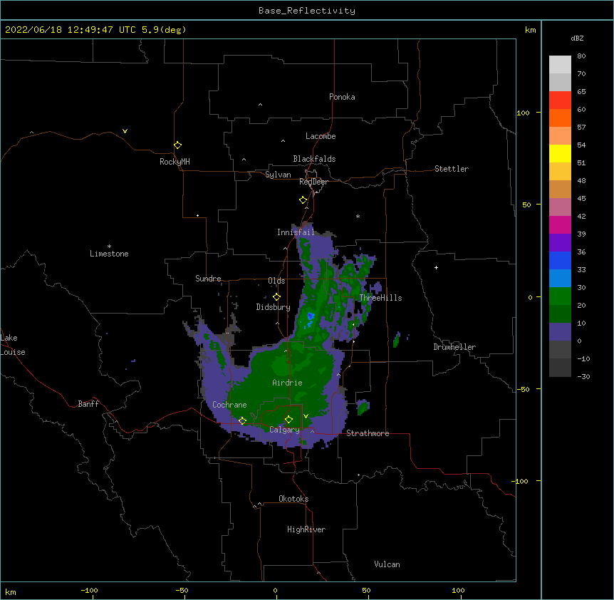
Task: Click the Cochrane town label
Action: (229, 405)
